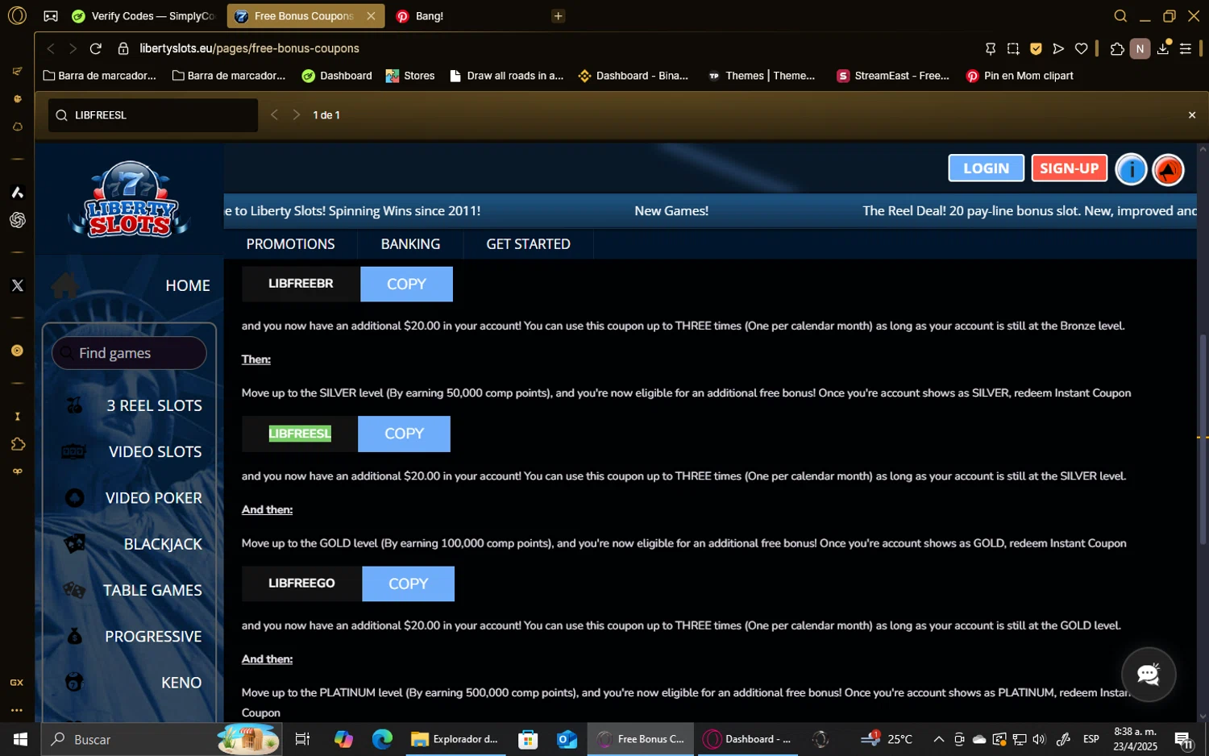Go to next find result arrow
The width and height of the screenshot is (1209, 756).
296,115
